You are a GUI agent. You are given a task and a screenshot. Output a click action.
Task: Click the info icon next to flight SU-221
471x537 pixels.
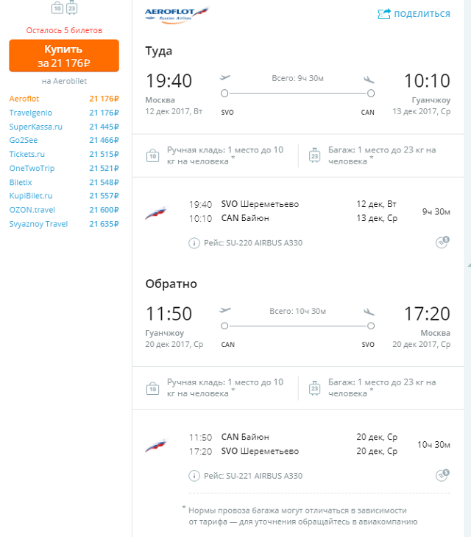194,476
